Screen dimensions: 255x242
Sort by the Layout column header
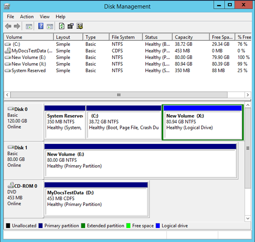click(68, 37)
